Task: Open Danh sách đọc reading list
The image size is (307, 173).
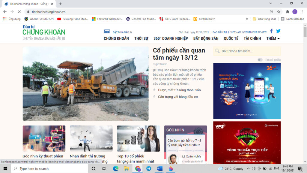Action: pos(292,19)
